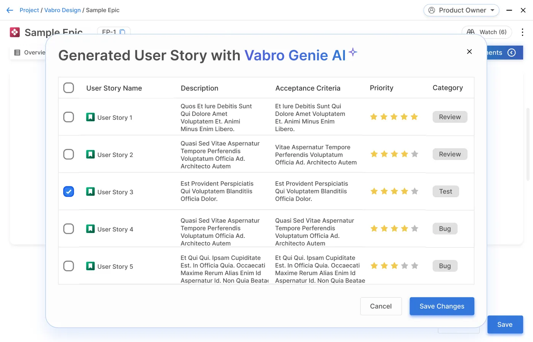Close the app window with top-right X

click(523, 10)
